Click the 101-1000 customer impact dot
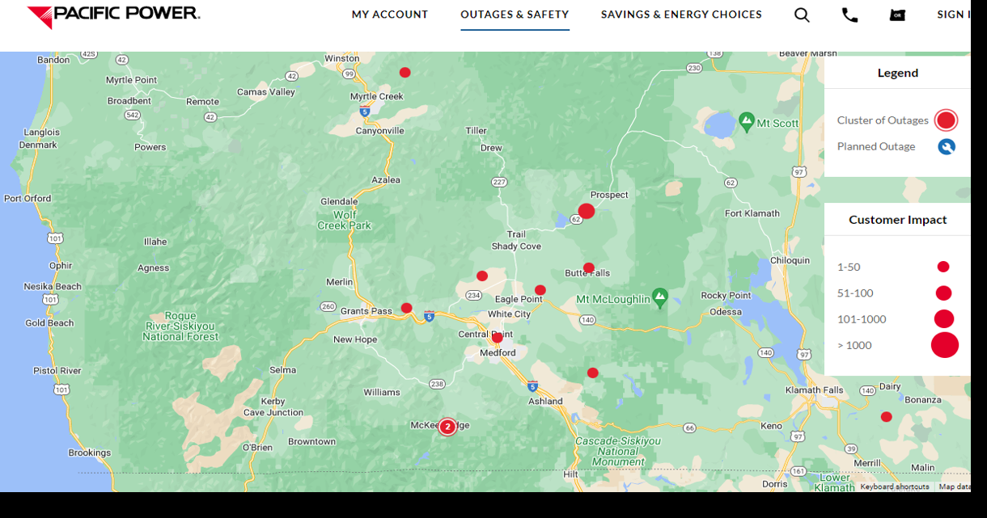Screen dimensions: 987x518 [x=944, y=318]
